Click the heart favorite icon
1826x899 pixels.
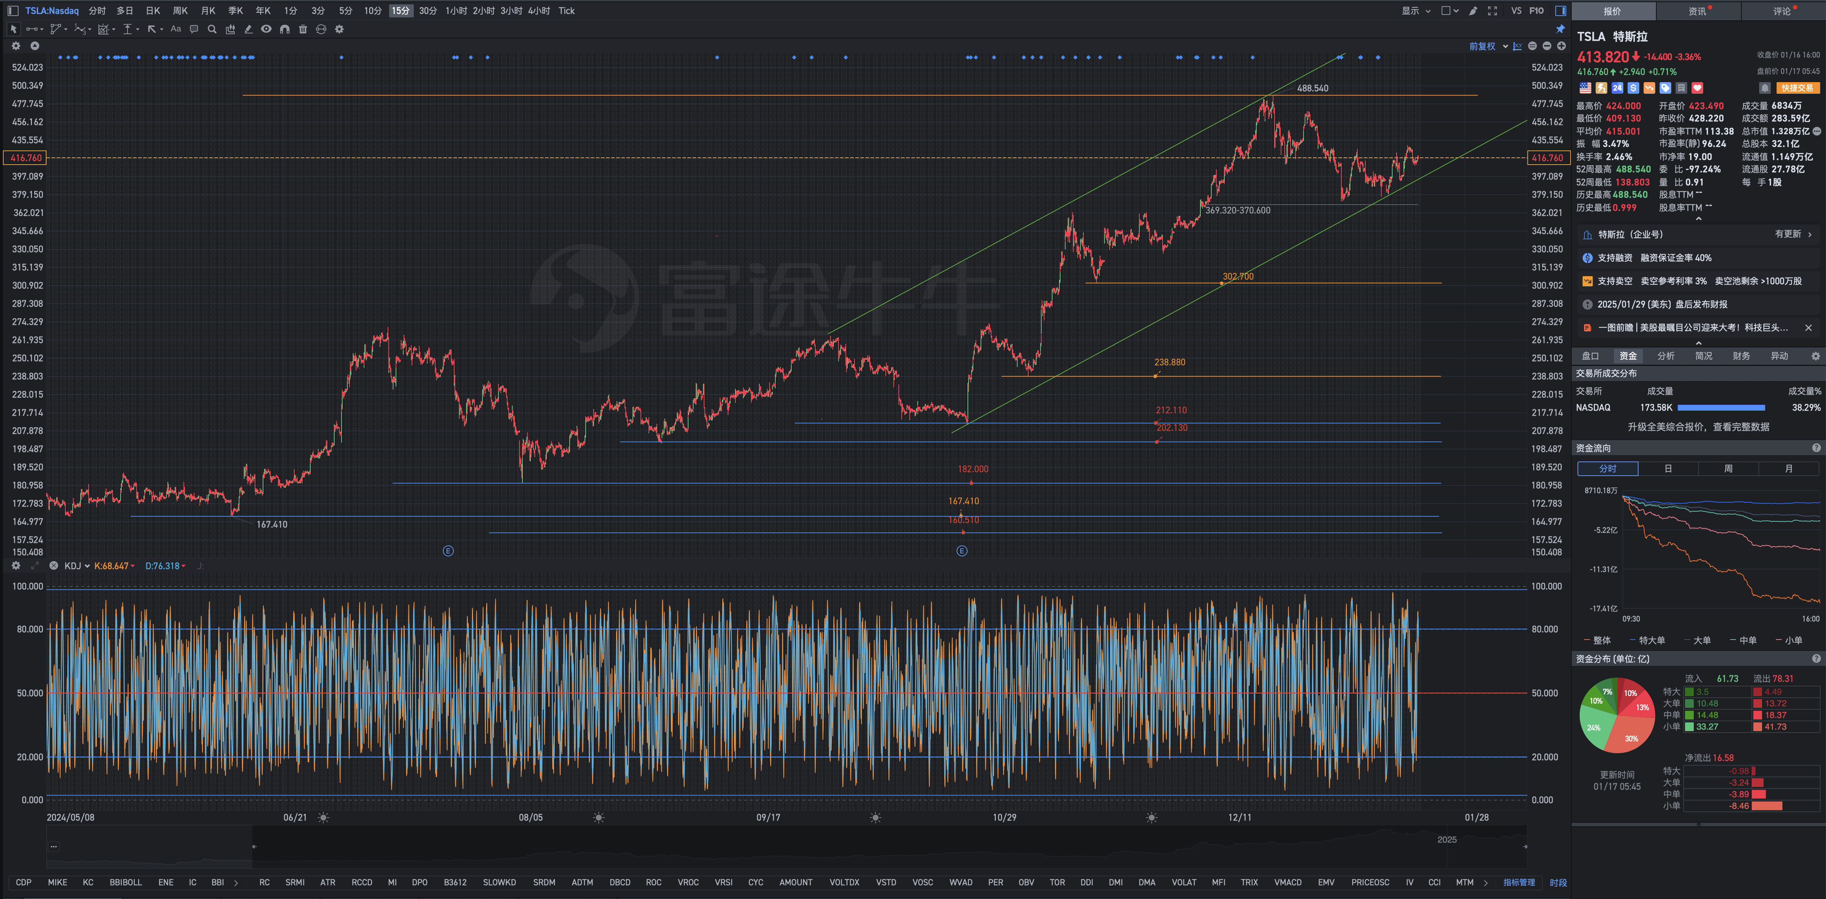pyautogui.click(x=1697, y=88)
